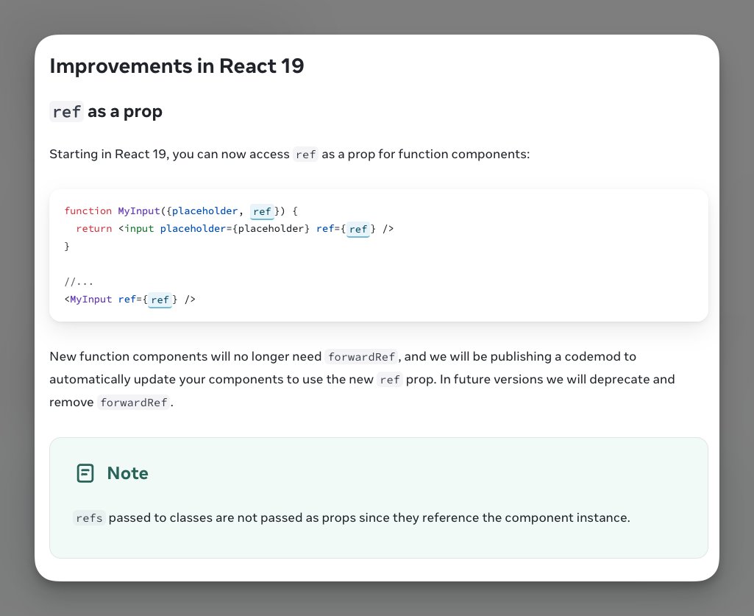Click the 'refs' code in the Note
The width and height of the screenshot is (754, 616).
tap(89, 518)
